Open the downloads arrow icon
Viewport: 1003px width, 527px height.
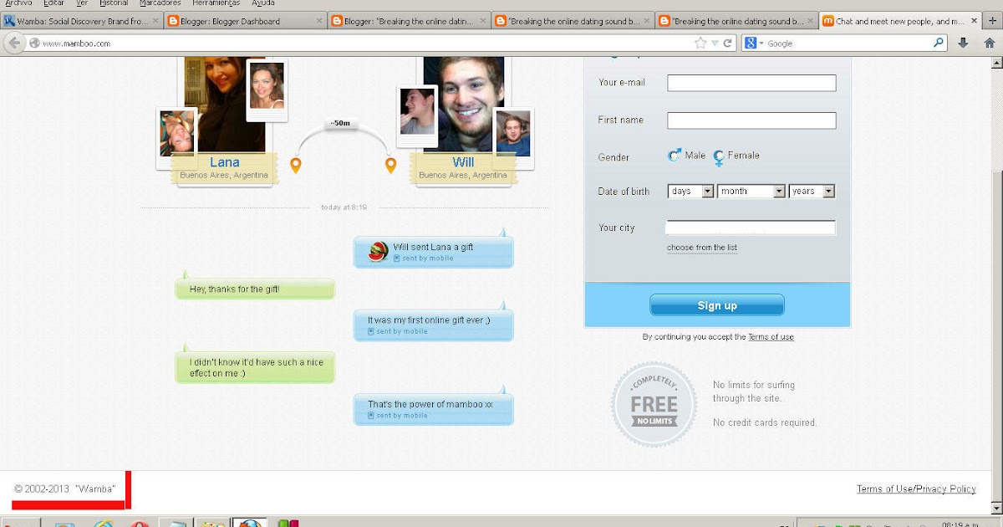click(963, 43)
